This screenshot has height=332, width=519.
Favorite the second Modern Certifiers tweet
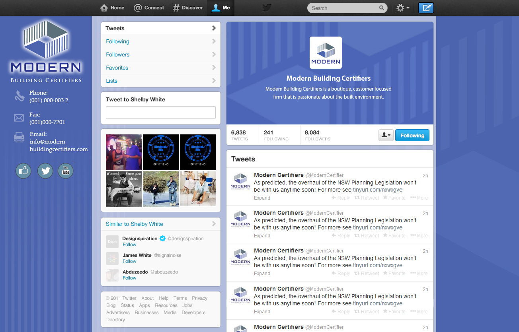pyautogui.click(x=394, y=235)
